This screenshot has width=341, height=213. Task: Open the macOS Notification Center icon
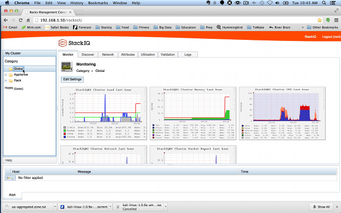(x=333, y=3)
